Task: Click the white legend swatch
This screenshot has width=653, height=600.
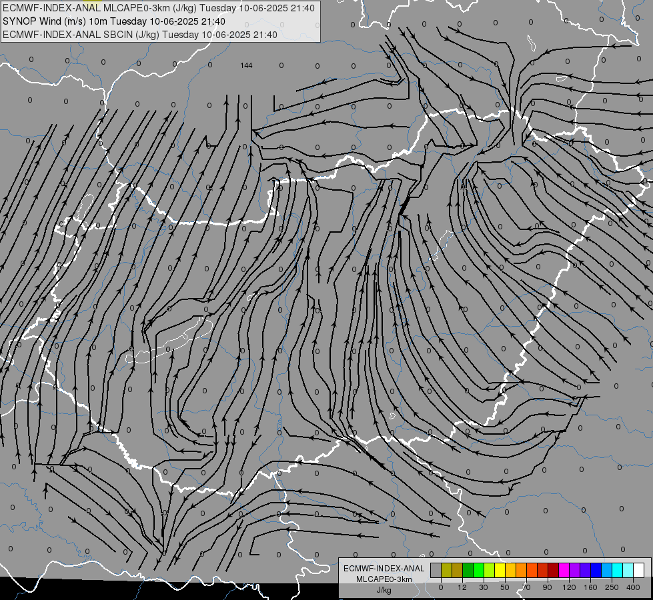Action: tap(639, 570)
